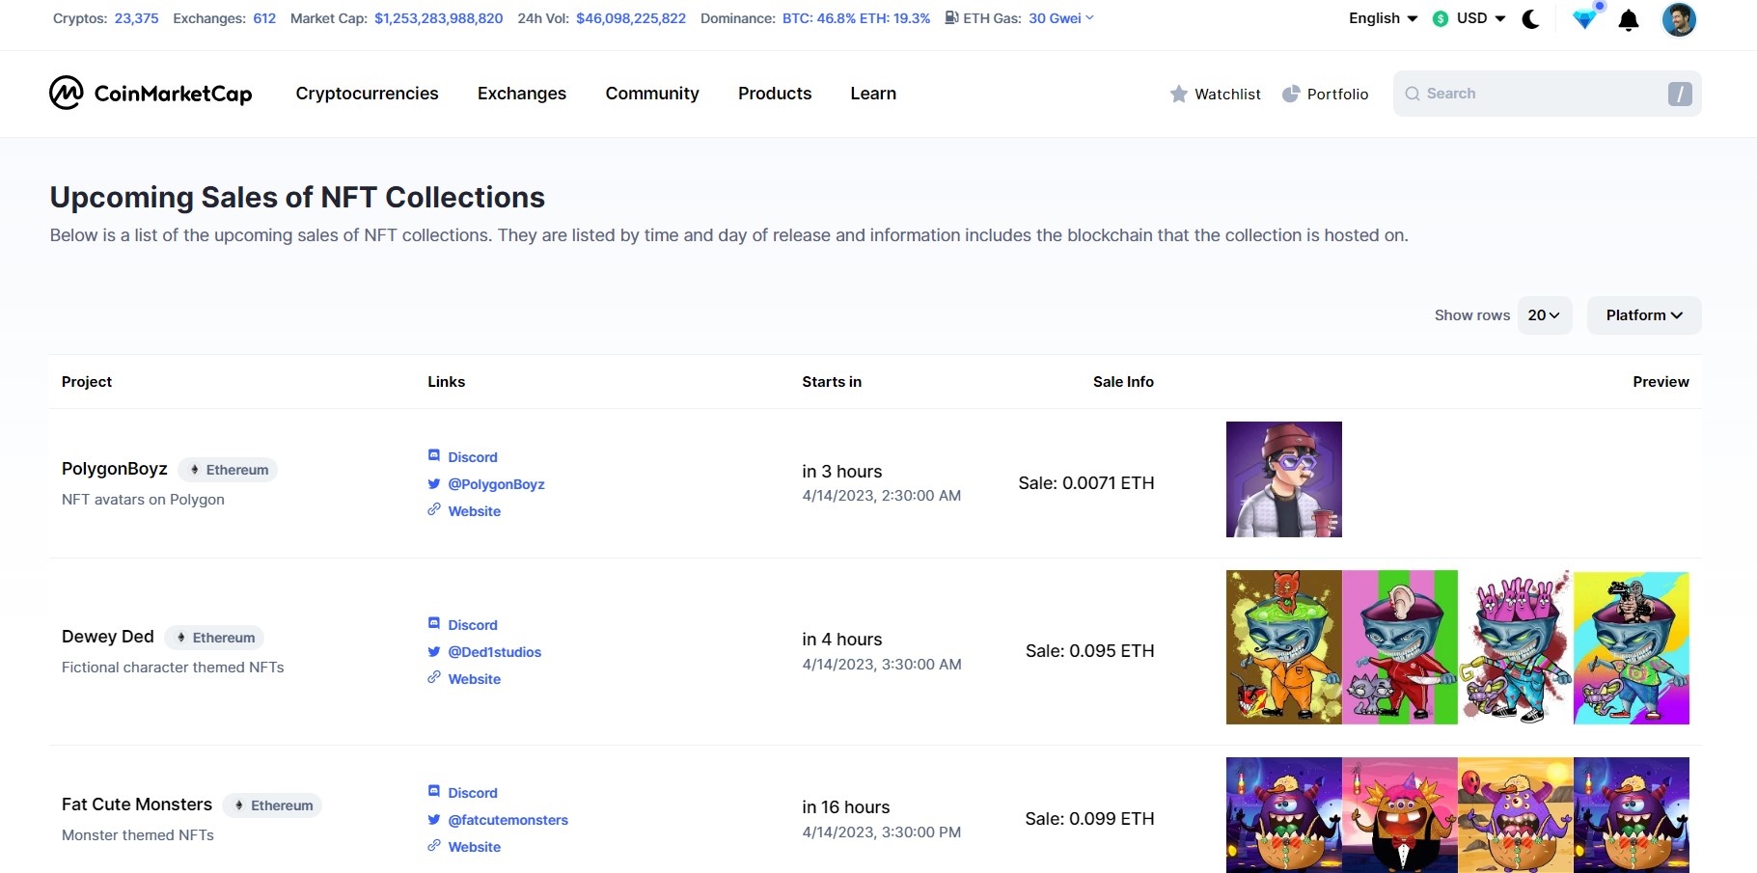This screenshot has height=873, width=1757.
Task: Open PolygonBoyz Discord link
Action: (x=473, y=457)
